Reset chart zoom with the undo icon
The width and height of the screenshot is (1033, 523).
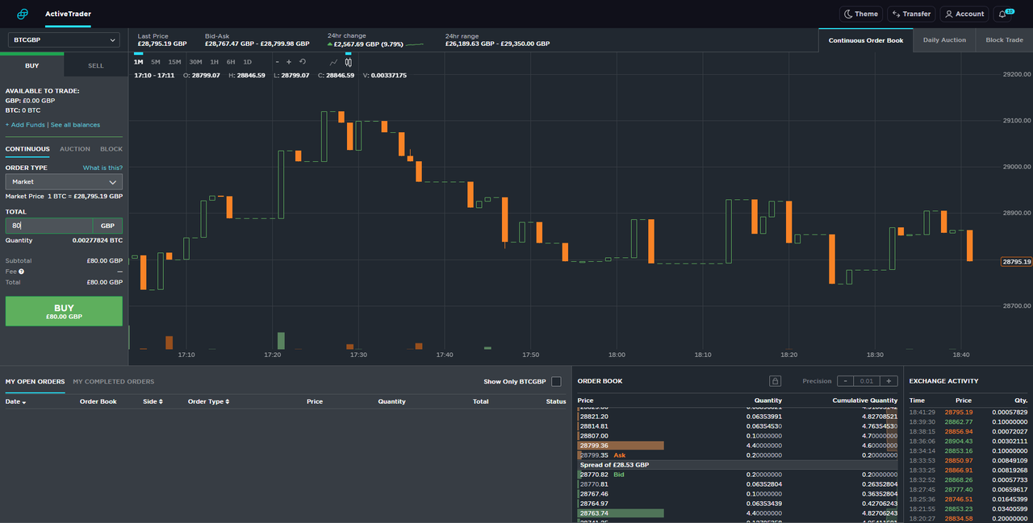coord(303,62)
